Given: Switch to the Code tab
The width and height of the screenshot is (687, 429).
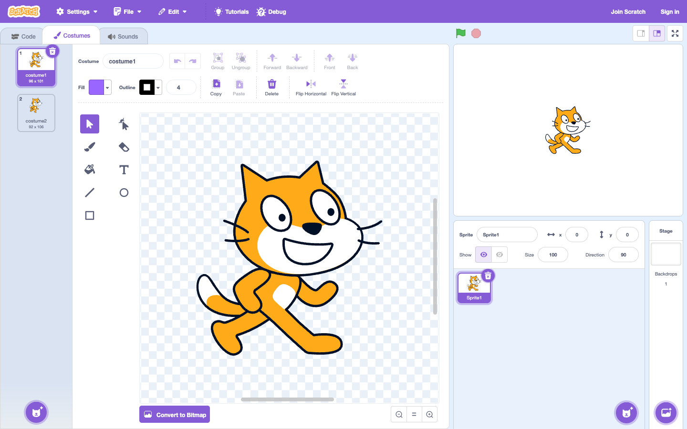Looking at the screenshot, I should tap(23, 36).
